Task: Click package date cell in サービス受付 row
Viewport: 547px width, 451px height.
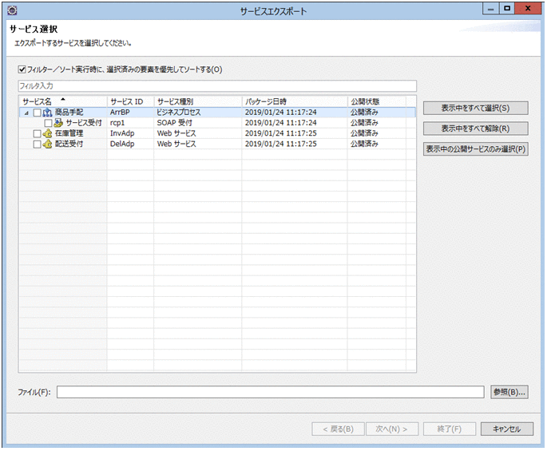Action: pyautogui.click(x=281, y=123)
